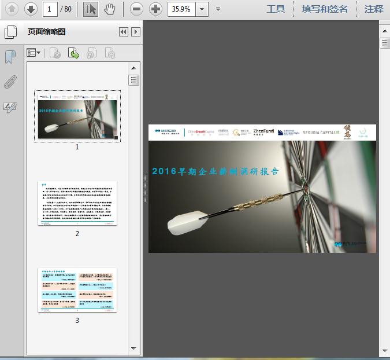390x360 pixels.
Task: Expand the thumbnails options menu
Action: click(34, 53)
